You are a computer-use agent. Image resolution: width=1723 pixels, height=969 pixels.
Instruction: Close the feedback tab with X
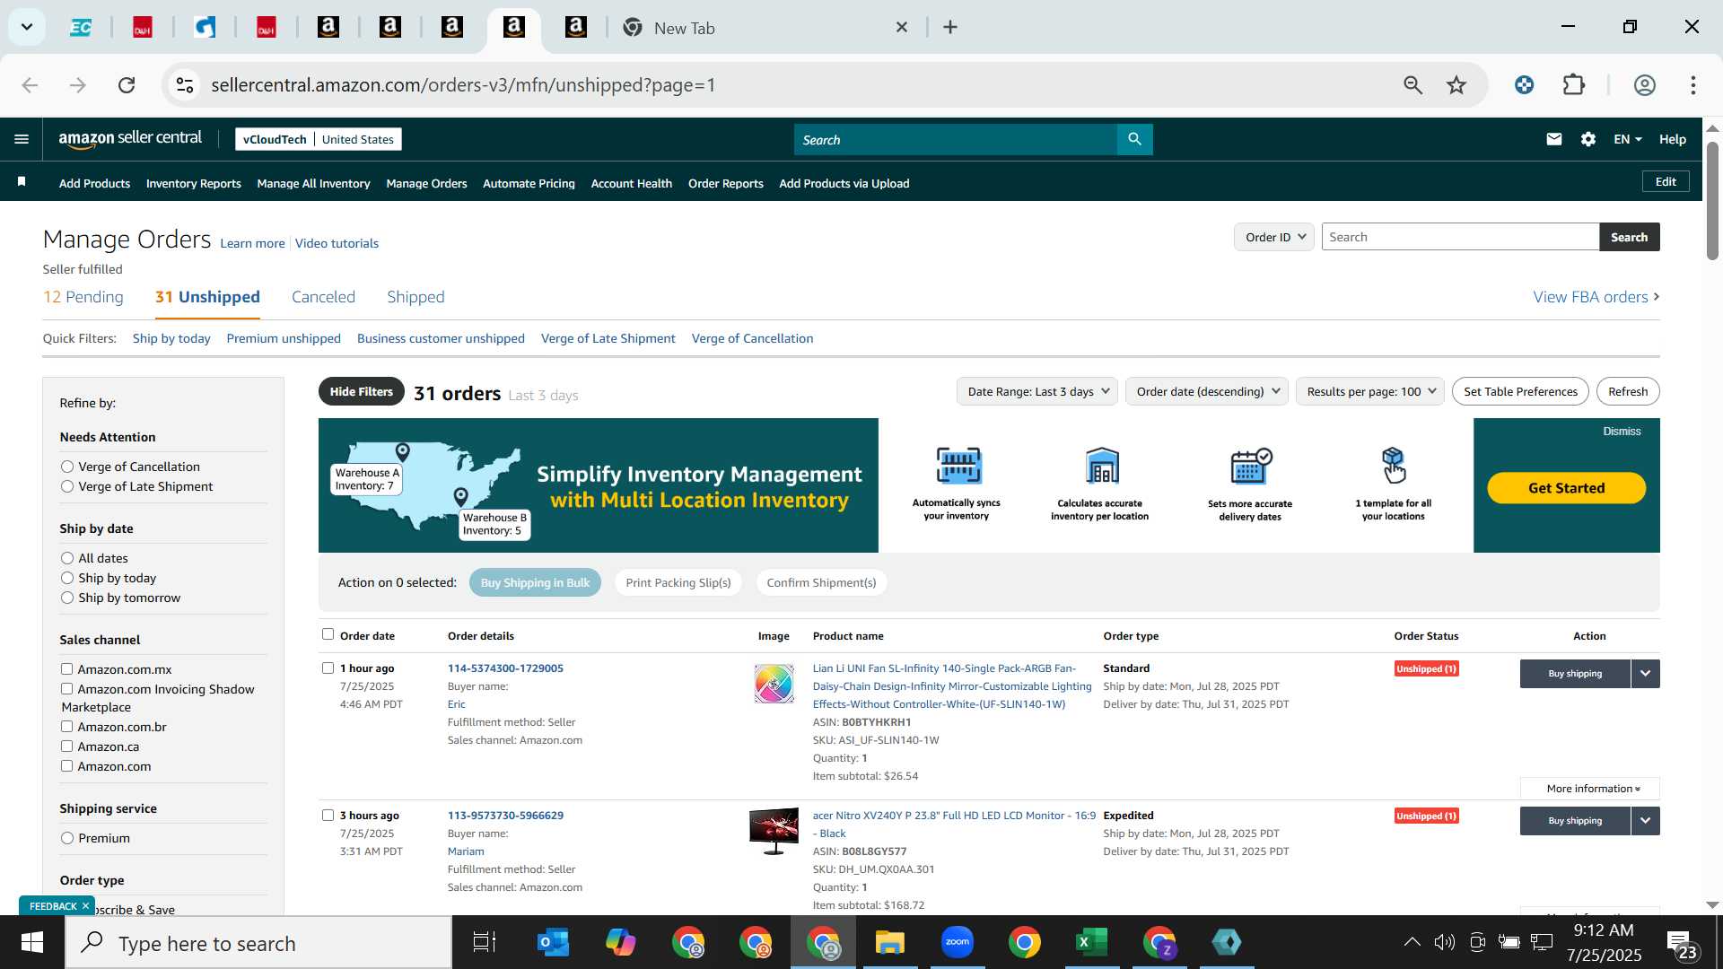85,906
